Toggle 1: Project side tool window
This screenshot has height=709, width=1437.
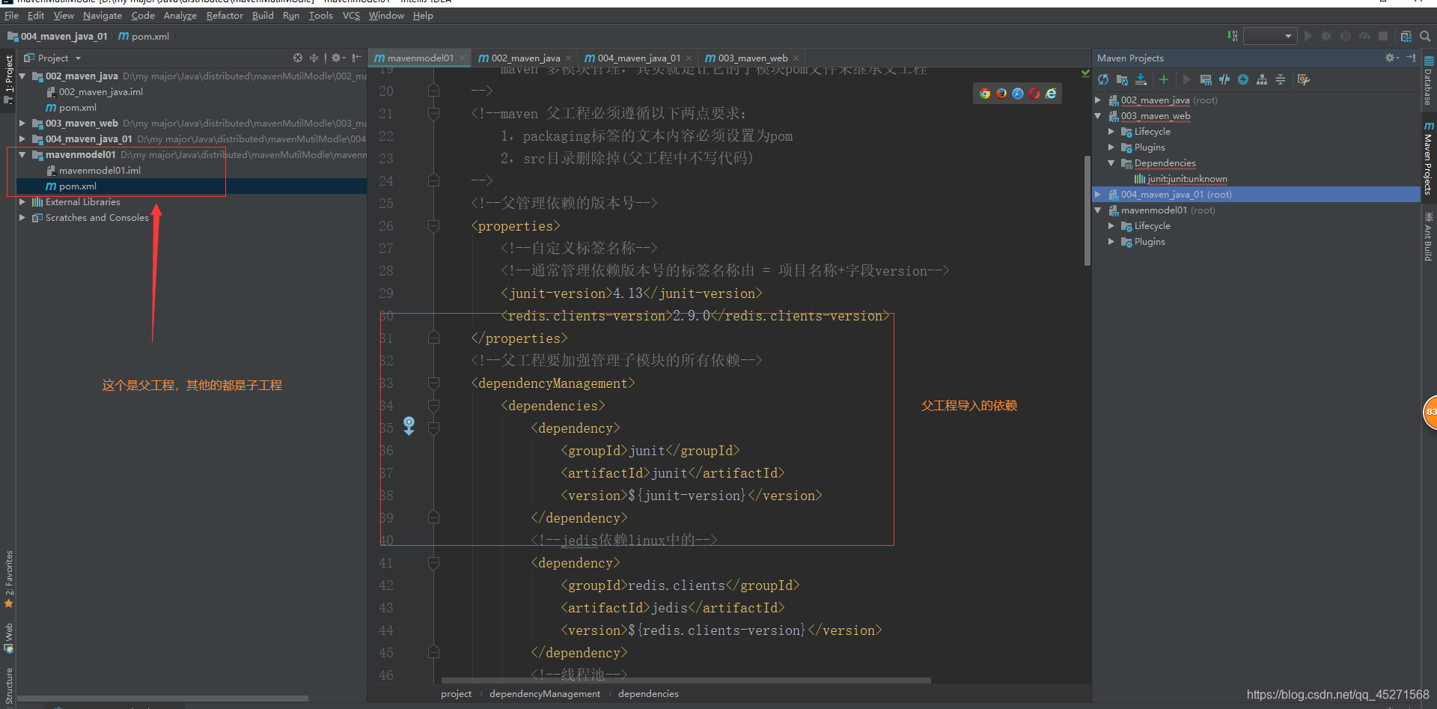click(x=8, y=80)
